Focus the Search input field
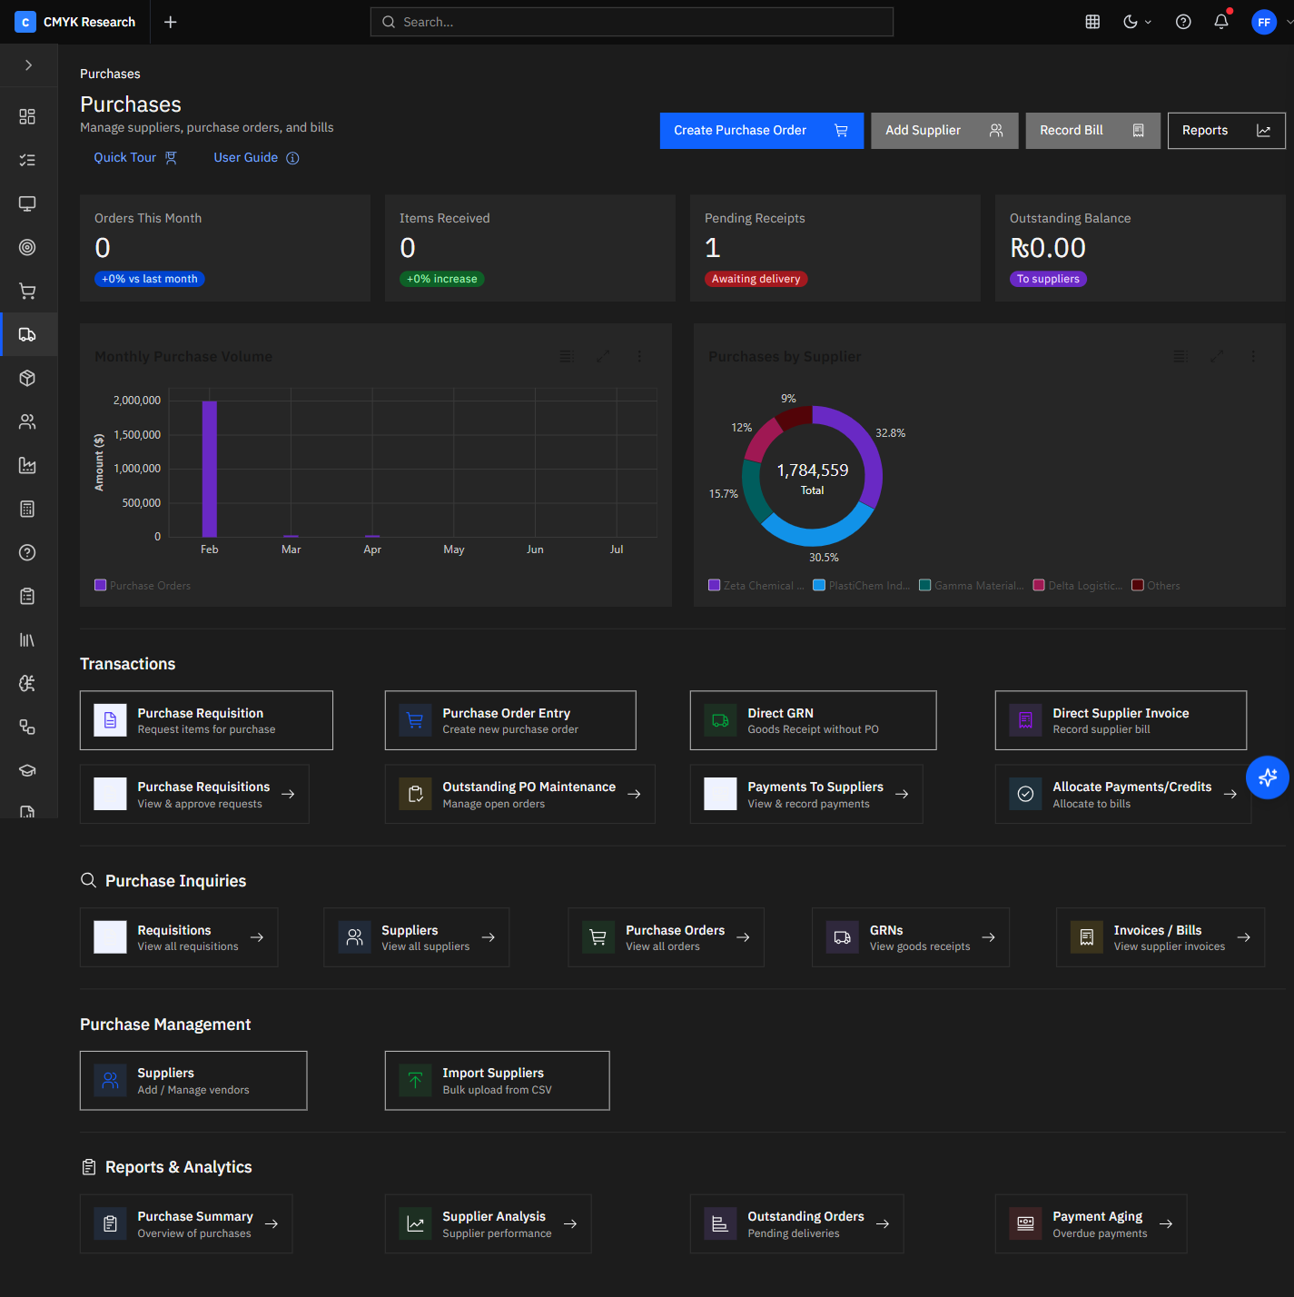The width and height of the screenshot is (1294, 1297). [x=631, y=22]
